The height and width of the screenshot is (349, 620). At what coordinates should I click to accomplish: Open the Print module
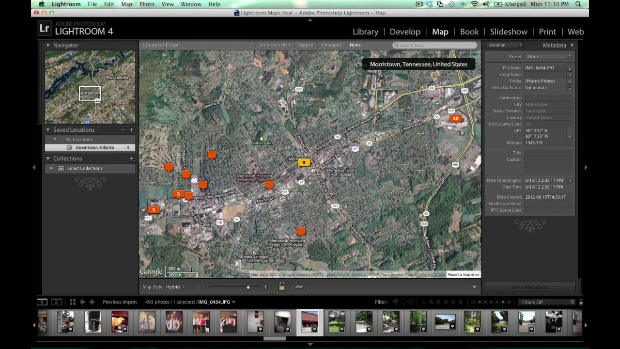click(547, 32)
